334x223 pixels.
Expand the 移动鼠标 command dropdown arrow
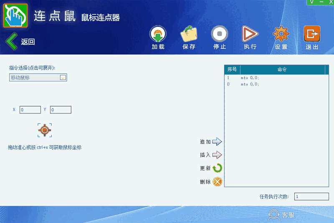(63, 77)
